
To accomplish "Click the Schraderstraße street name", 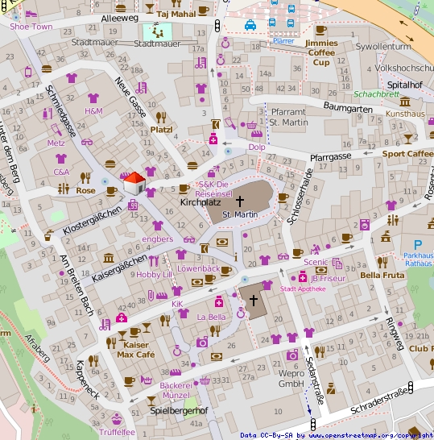I will point(379,401).
